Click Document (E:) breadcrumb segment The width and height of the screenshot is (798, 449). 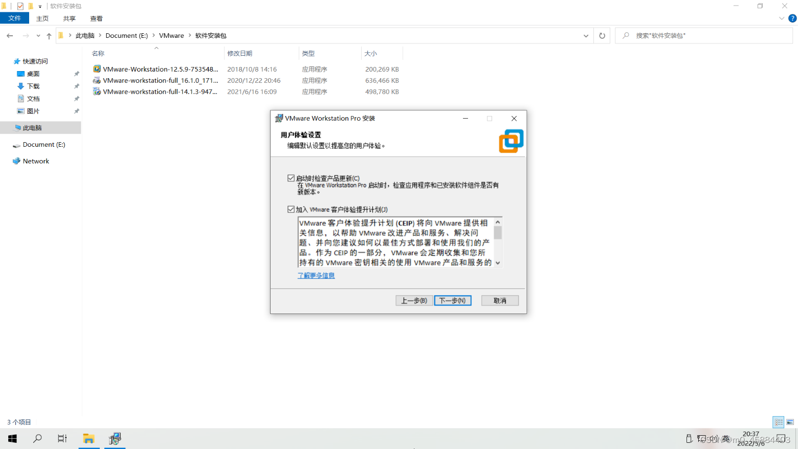click(127, 36)
